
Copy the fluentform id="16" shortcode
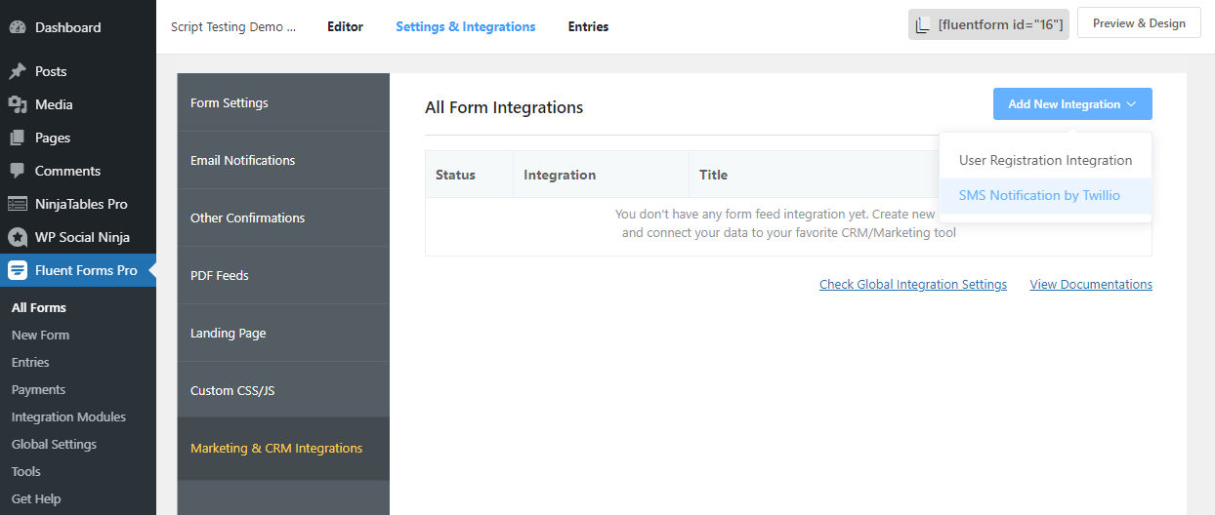pos(989,24)
